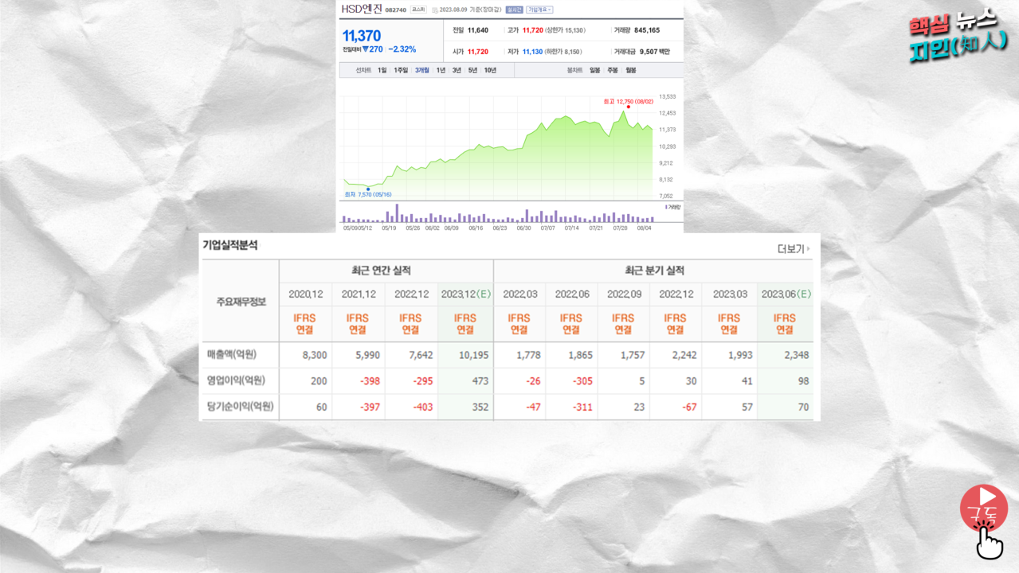Click the -398 operating profit cell
This screenshot has width=1019, height=573.
(370, 381)
